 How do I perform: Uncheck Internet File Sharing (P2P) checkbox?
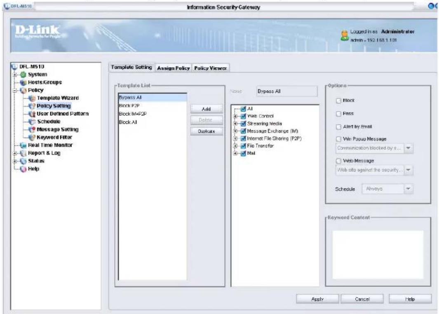(x=243, y=138)
